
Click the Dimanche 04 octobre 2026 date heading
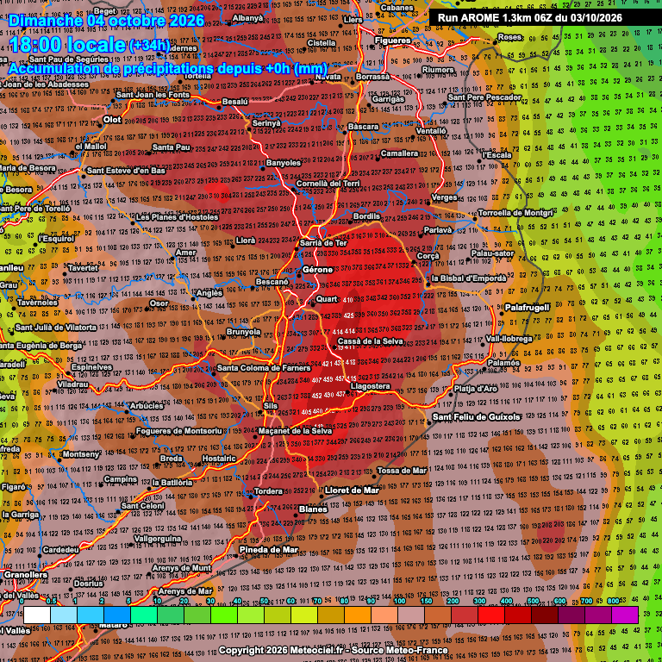(106, 21)
